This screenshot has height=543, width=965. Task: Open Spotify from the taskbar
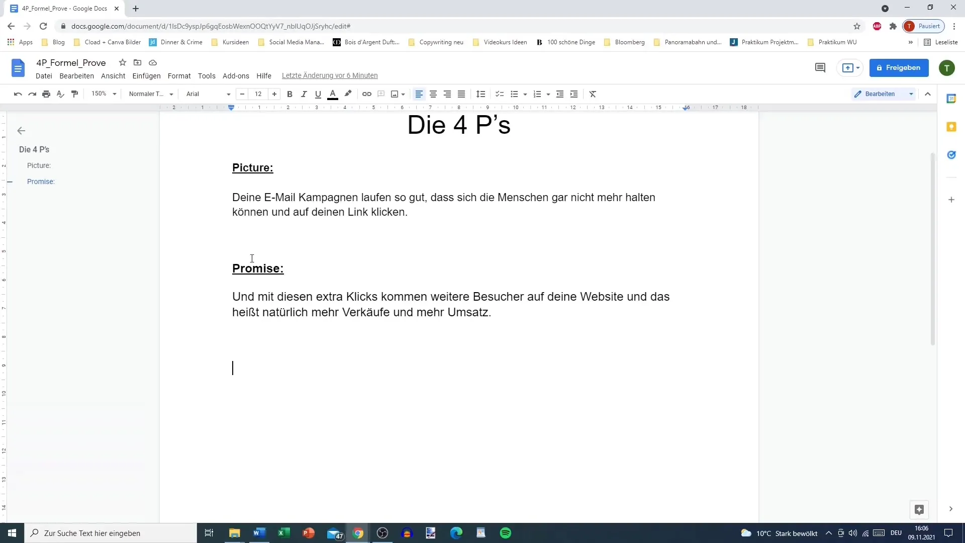506,533
